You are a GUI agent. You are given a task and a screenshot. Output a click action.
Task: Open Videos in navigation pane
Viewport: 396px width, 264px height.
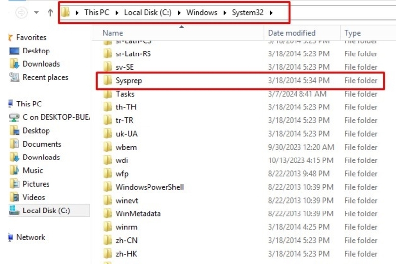34,197
